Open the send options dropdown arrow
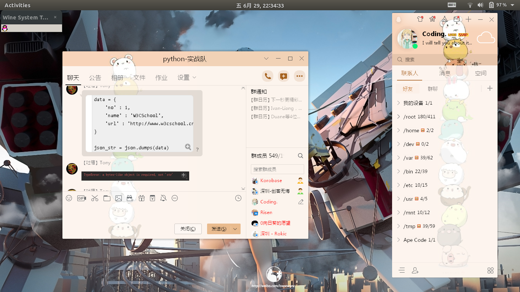 coord(235,229)
